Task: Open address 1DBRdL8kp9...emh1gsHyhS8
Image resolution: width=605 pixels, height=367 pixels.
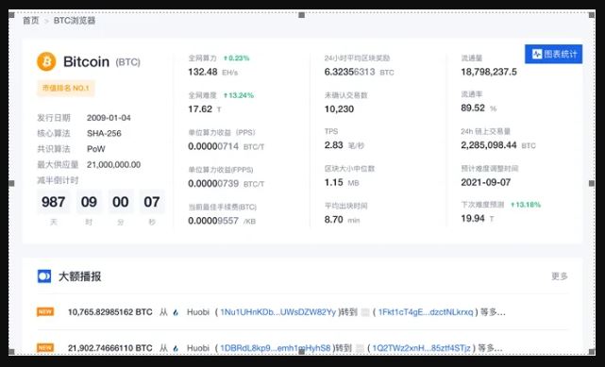Action: 275,348
